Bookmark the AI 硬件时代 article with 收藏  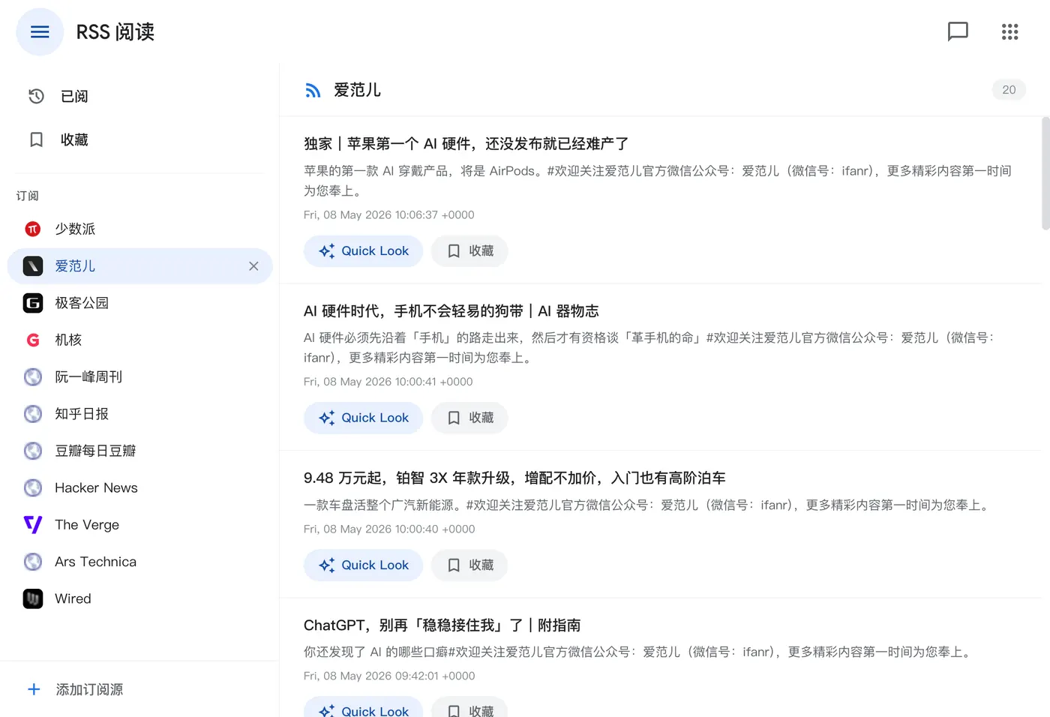click(469, 418)
